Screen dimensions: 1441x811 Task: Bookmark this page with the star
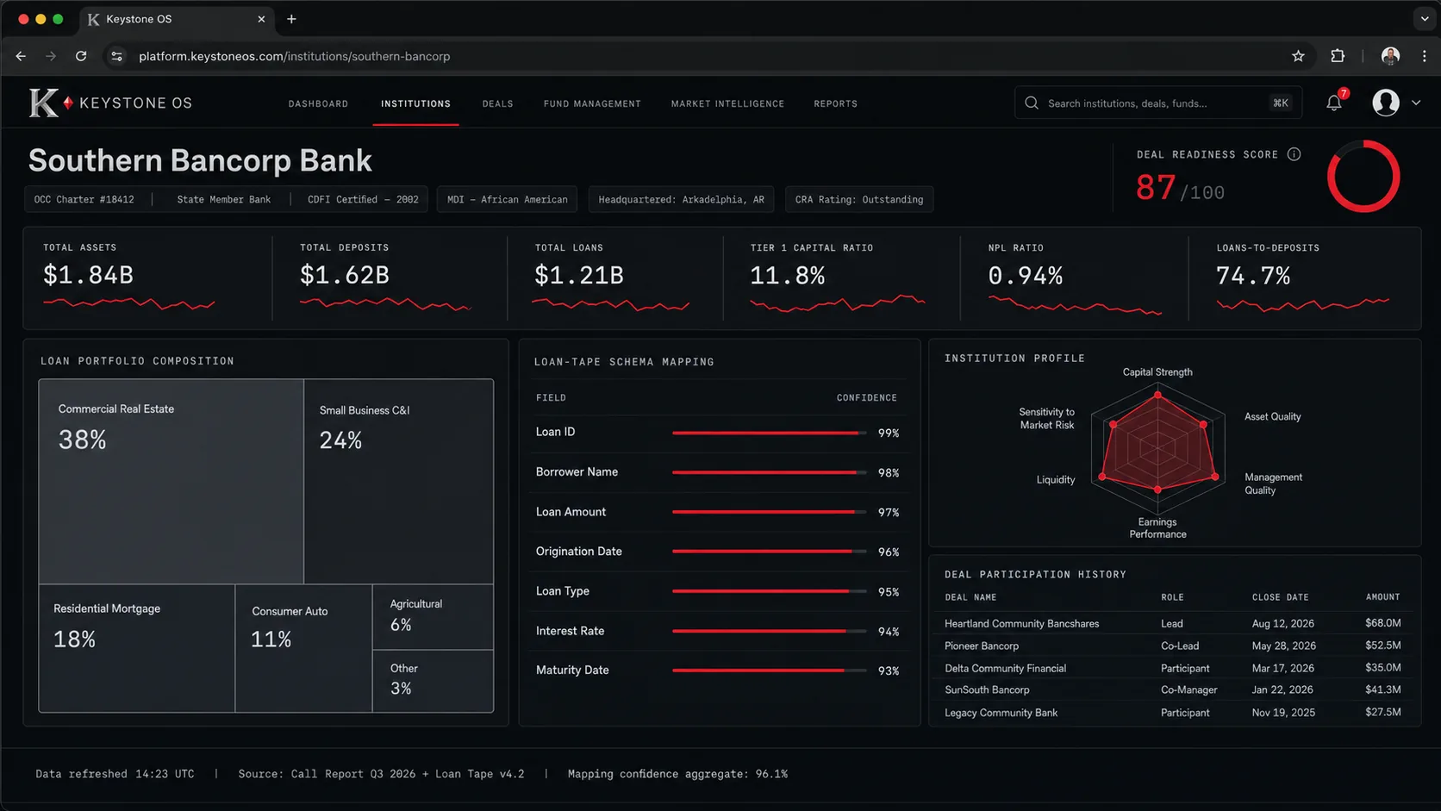pos(1298,56)
